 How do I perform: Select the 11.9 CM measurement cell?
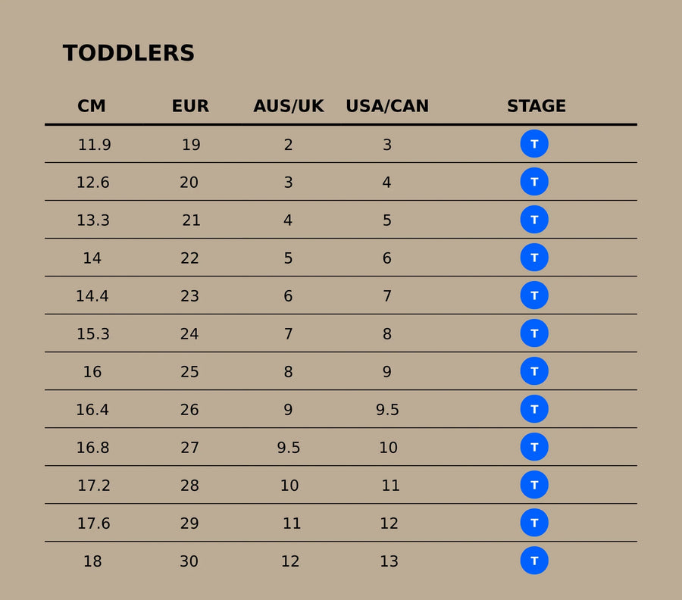point(95,145)
